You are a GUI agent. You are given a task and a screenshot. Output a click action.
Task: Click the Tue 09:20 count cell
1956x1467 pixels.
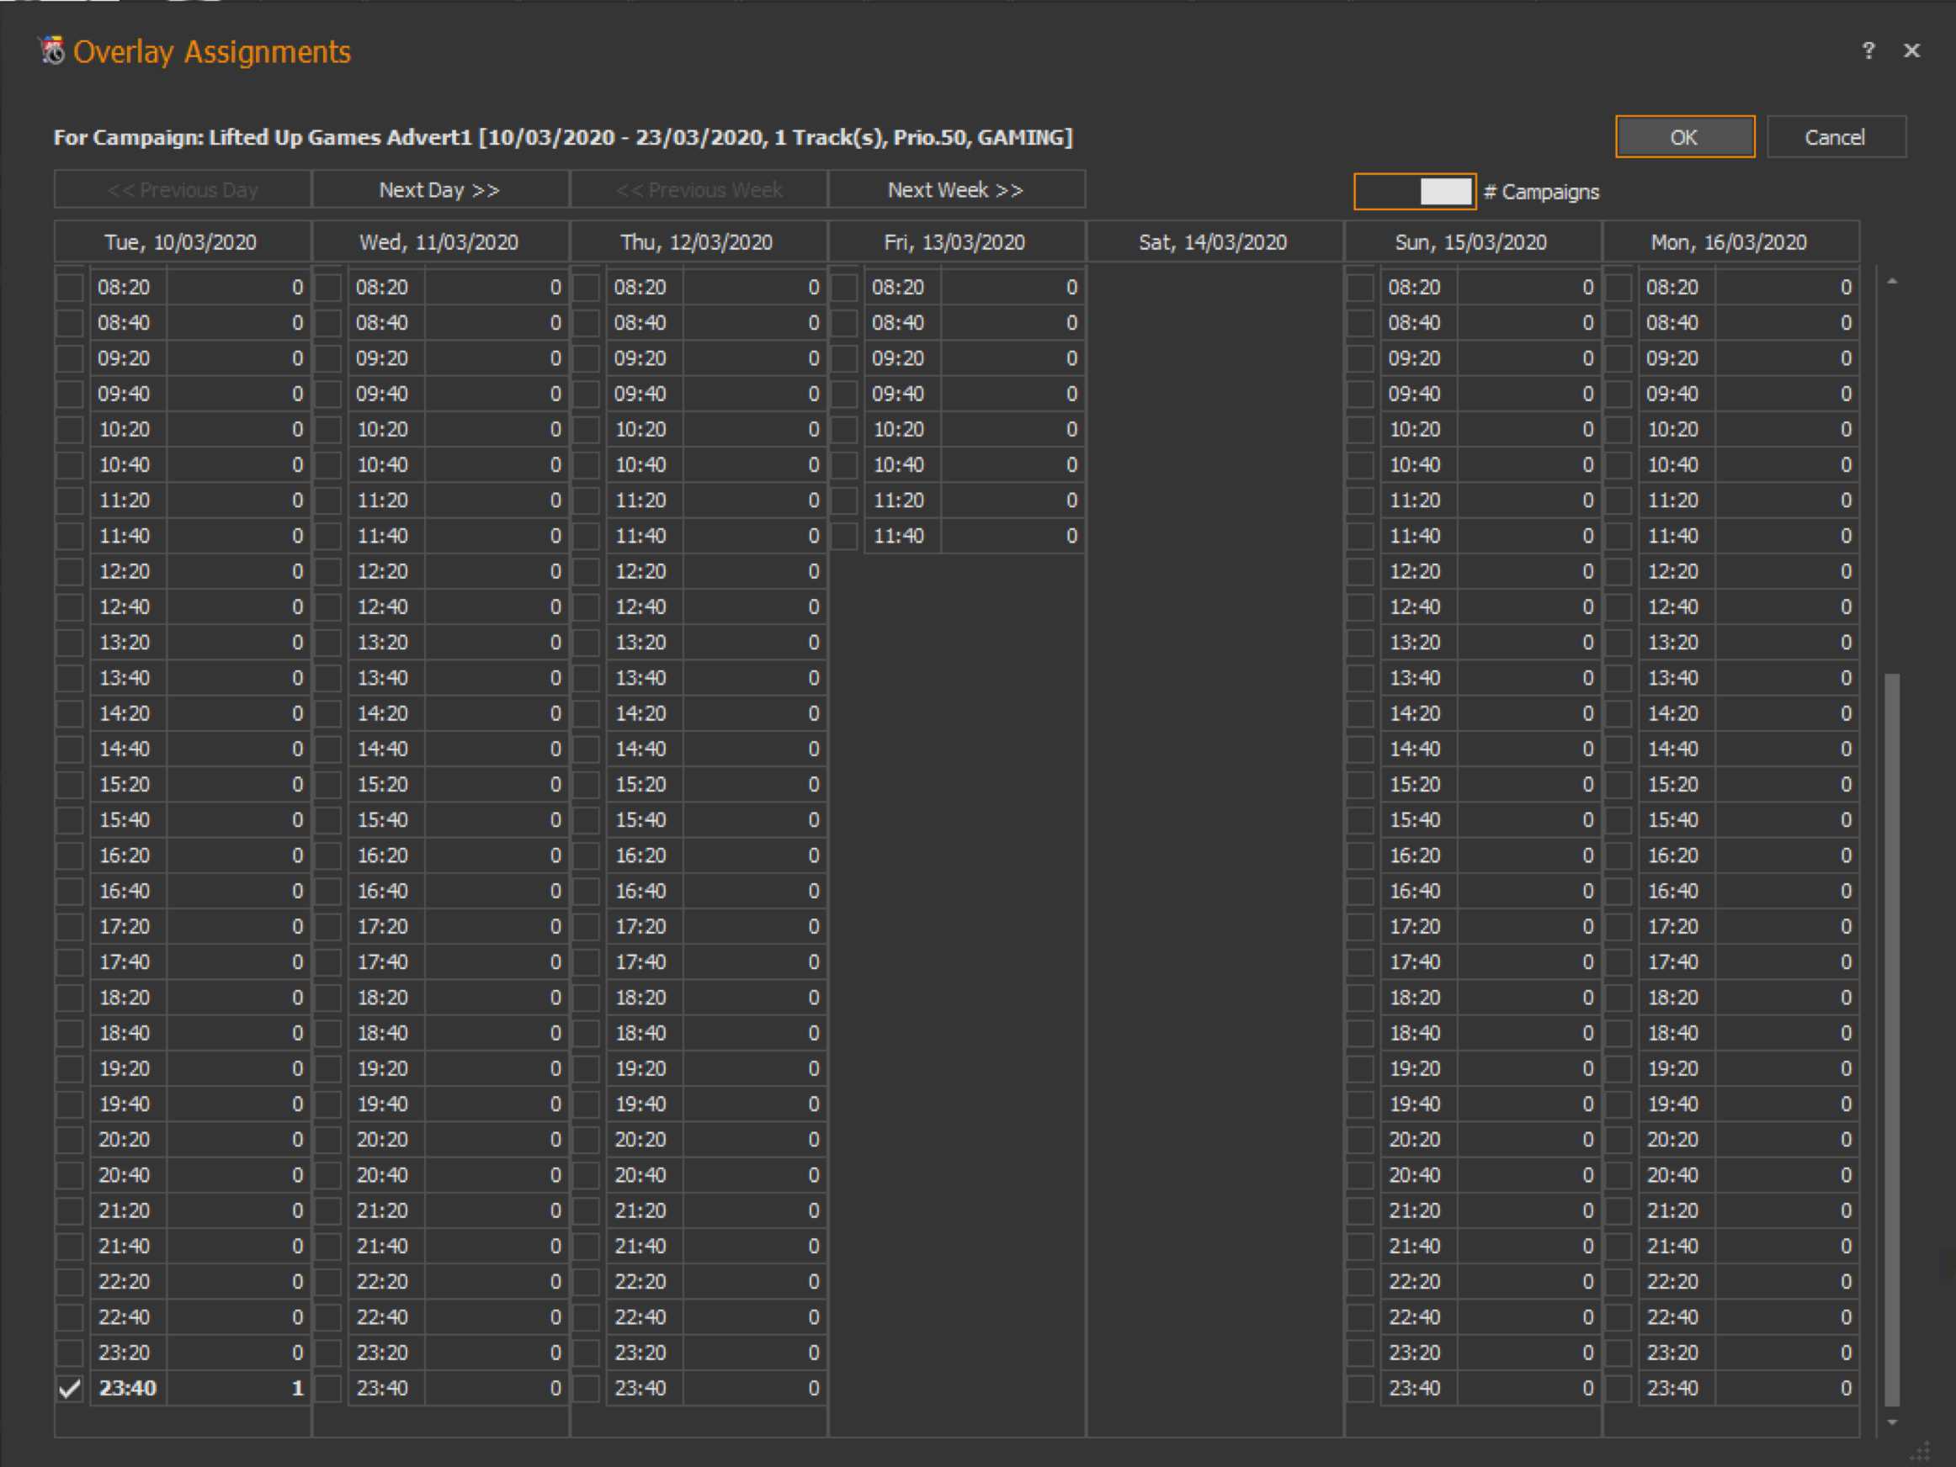point(239,357)
